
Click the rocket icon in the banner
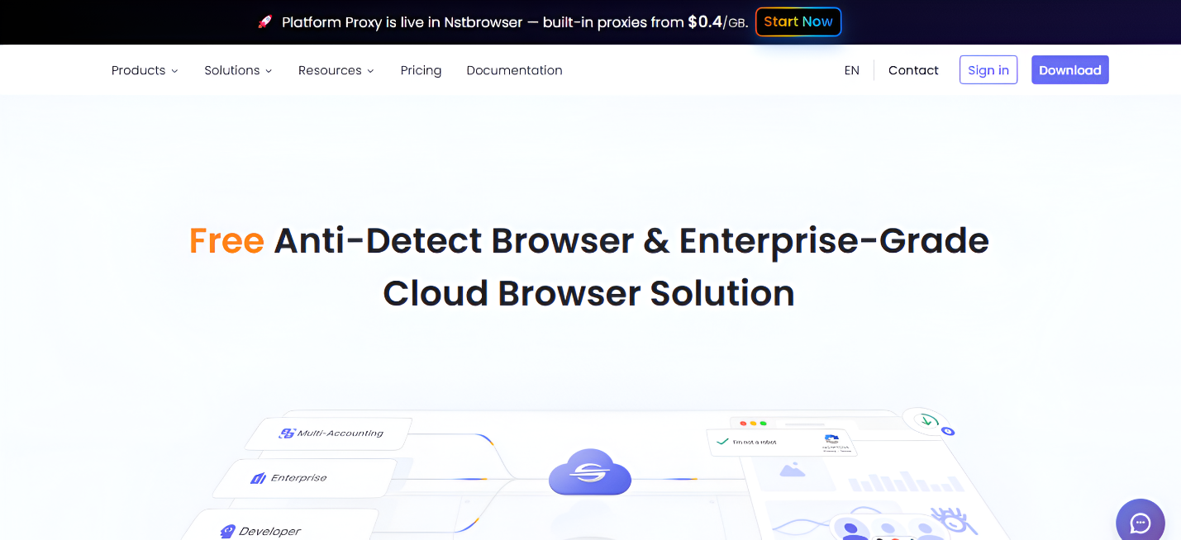(x=264, y=22)
